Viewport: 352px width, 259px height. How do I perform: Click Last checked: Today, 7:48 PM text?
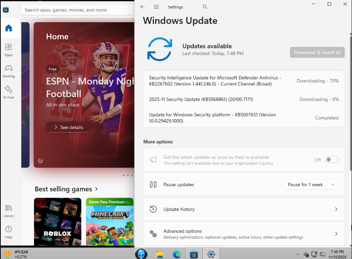click(213, 54)
